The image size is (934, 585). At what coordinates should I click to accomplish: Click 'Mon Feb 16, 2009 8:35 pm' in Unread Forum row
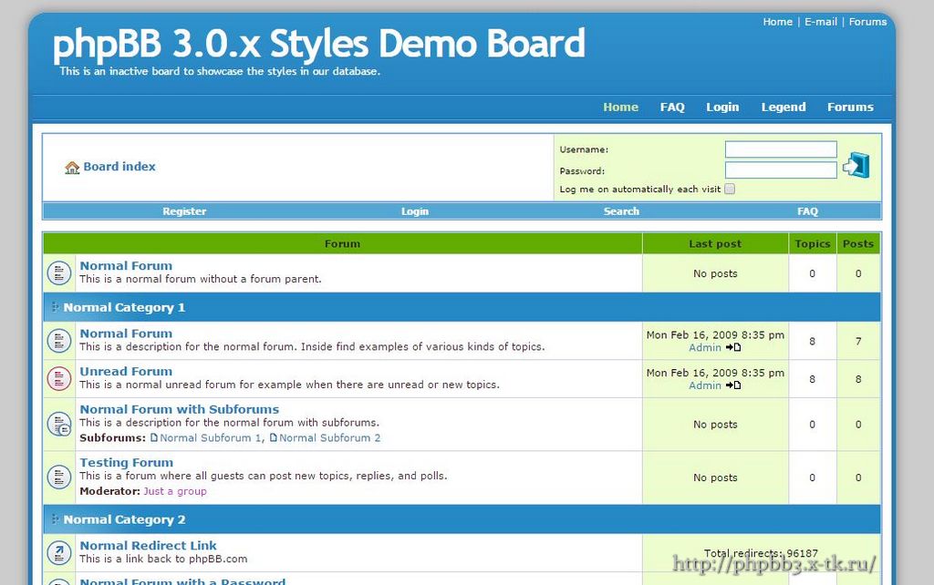point(715,373)
